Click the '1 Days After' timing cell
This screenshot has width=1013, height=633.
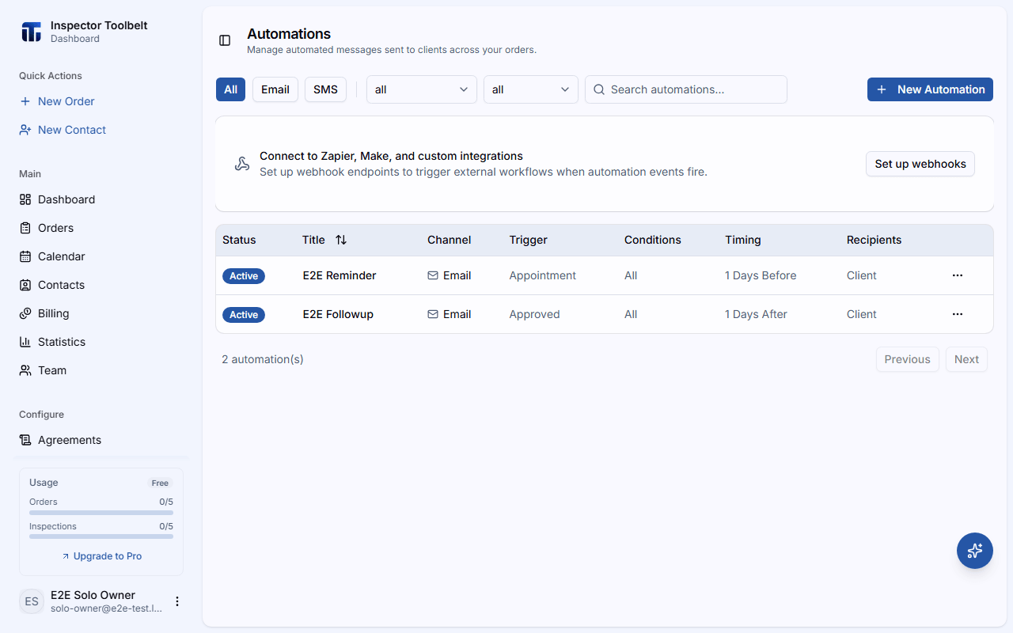[x=756, y=314]
